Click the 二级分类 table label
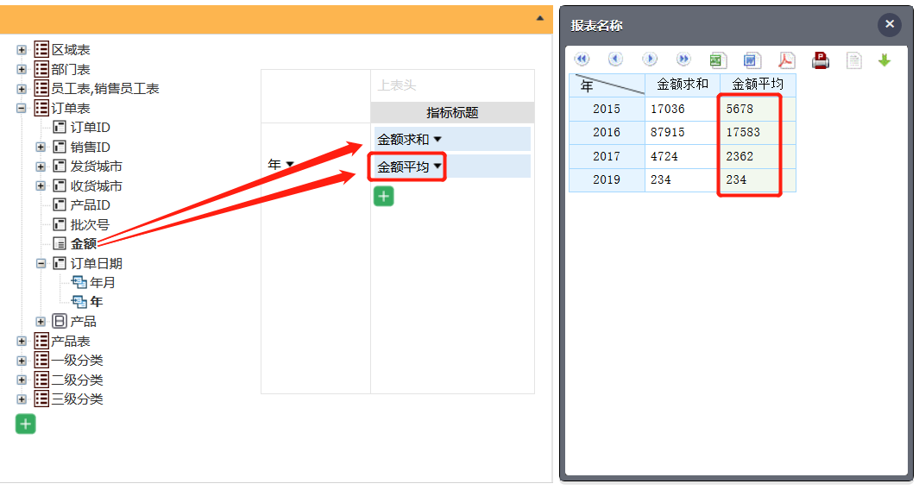Image resolution: width=919 pixels, height=490 pixels. coord(77,380)
